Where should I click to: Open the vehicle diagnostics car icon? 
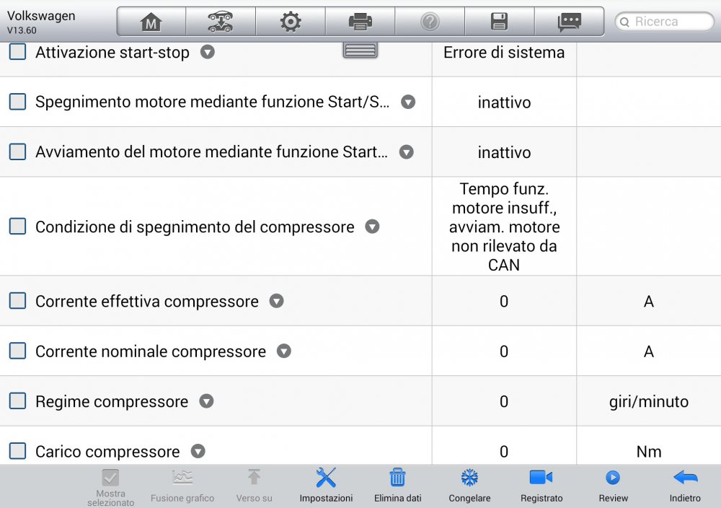(x=220, y=22)
